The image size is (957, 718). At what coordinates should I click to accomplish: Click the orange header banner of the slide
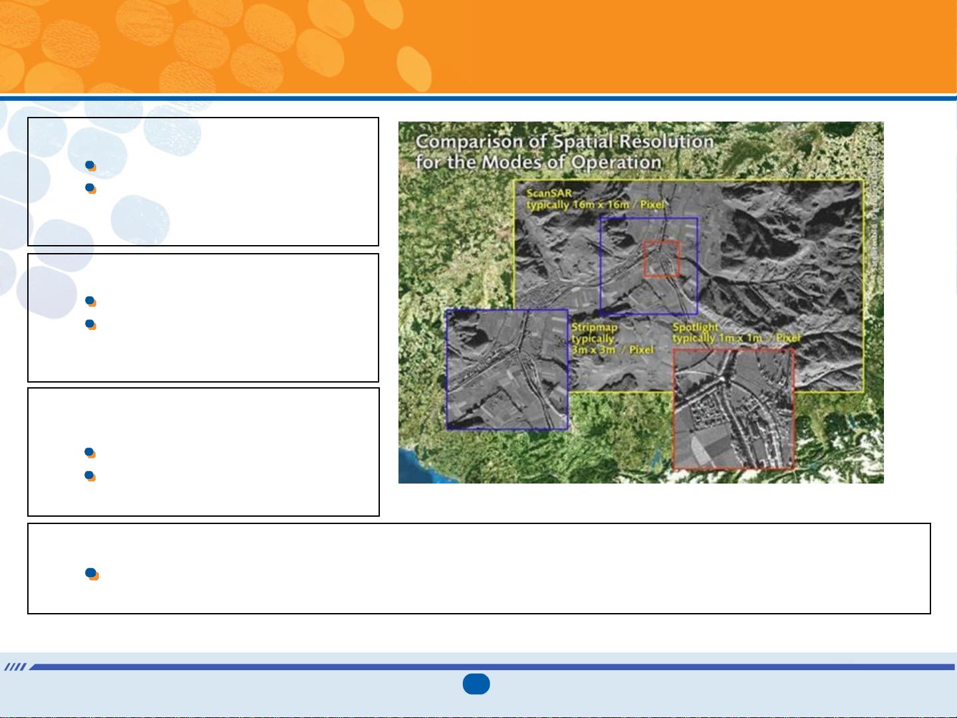pyautogui.click(x=664, y=46)
